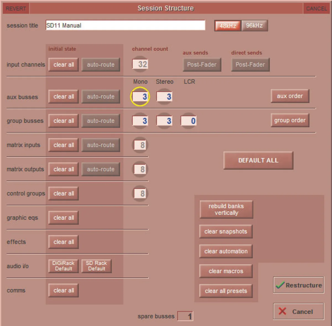This screenshot has height=326, width=332.
Task: Toggle auto-route for matrix inputs
Action: (101, 145)
